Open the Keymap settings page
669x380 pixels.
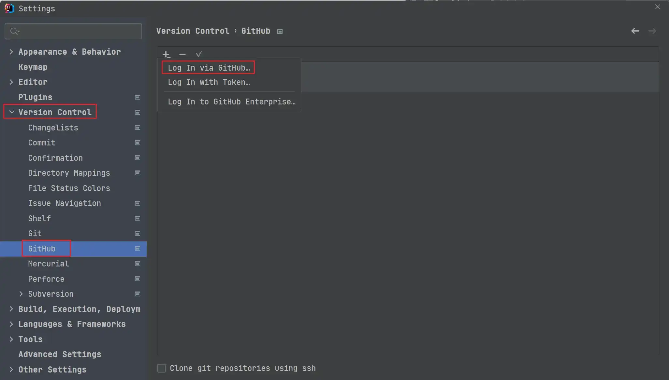click(x=33, y=67)
